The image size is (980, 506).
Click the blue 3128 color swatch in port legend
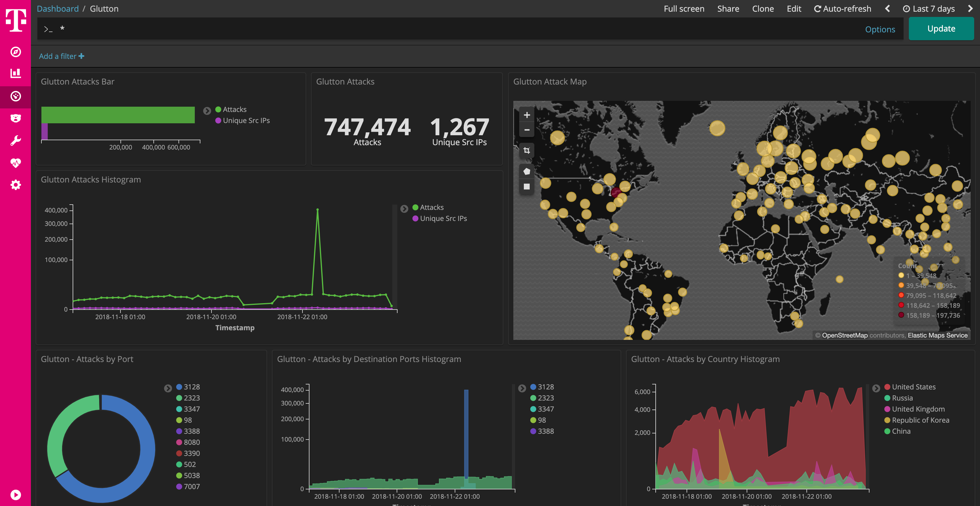click(179, 386)
